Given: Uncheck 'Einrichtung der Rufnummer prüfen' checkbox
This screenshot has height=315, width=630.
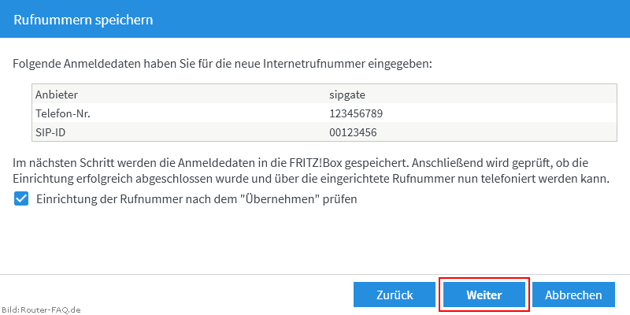Looking at the screenshot, I should [x=21, y=199].
